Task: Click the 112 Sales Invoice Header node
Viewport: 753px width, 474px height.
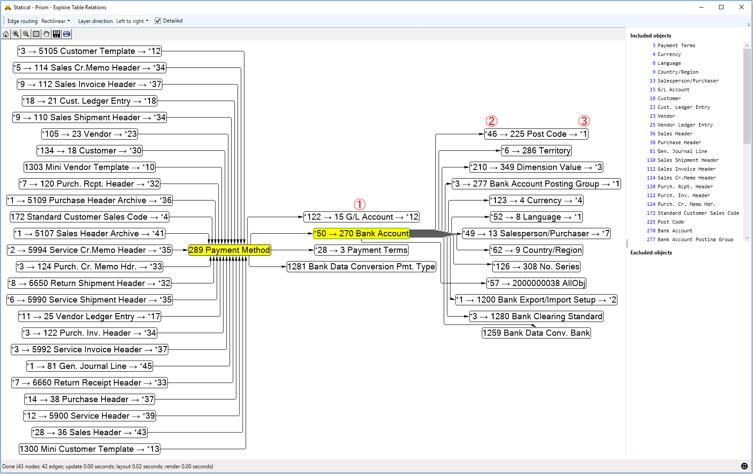Action: (x=90, y=84)
